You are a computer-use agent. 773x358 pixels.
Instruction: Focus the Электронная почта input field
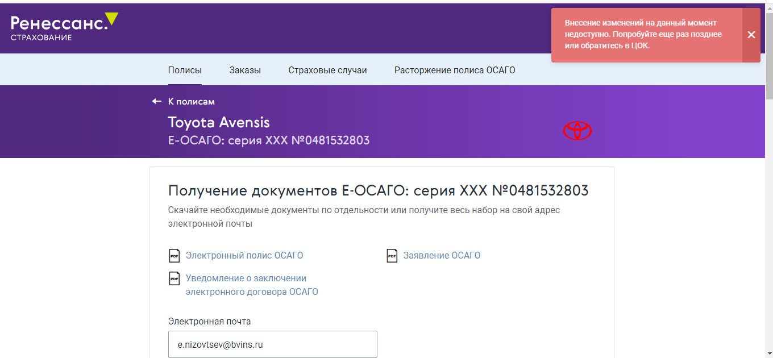coord(273,344)
